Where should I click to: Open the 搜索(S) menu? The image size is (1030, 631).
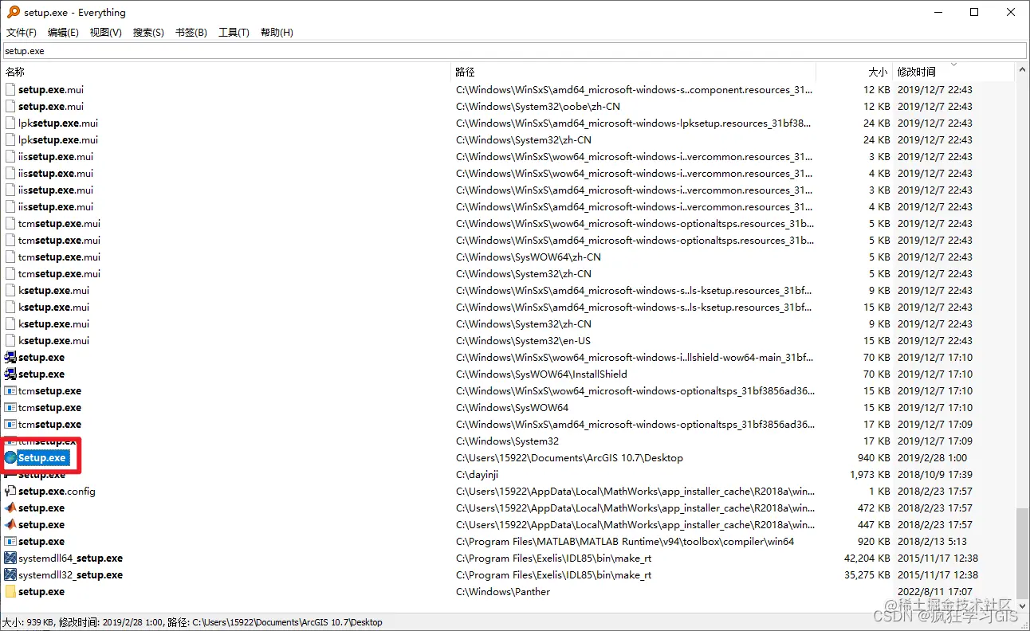tap(148, 33)
